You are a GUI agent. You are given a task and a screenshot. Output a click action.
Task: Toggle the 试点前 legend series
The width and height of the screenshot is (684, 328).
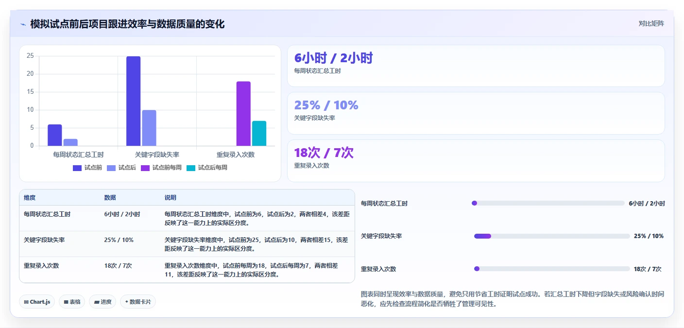tap(87, 168)
